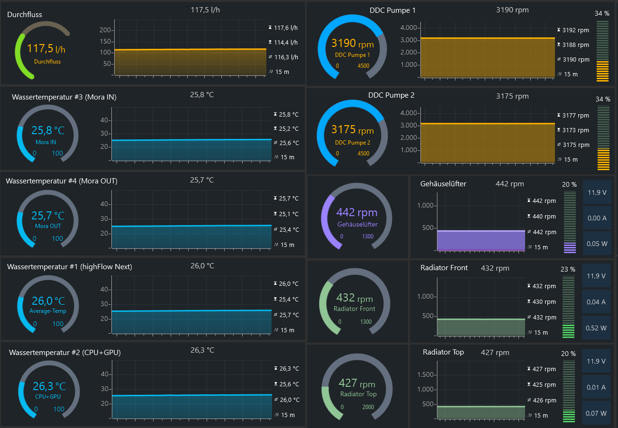618x428 pixels.
Task: Click the "Wassertemperatur #4 (Mora OUT)" title
Action: 62,181
